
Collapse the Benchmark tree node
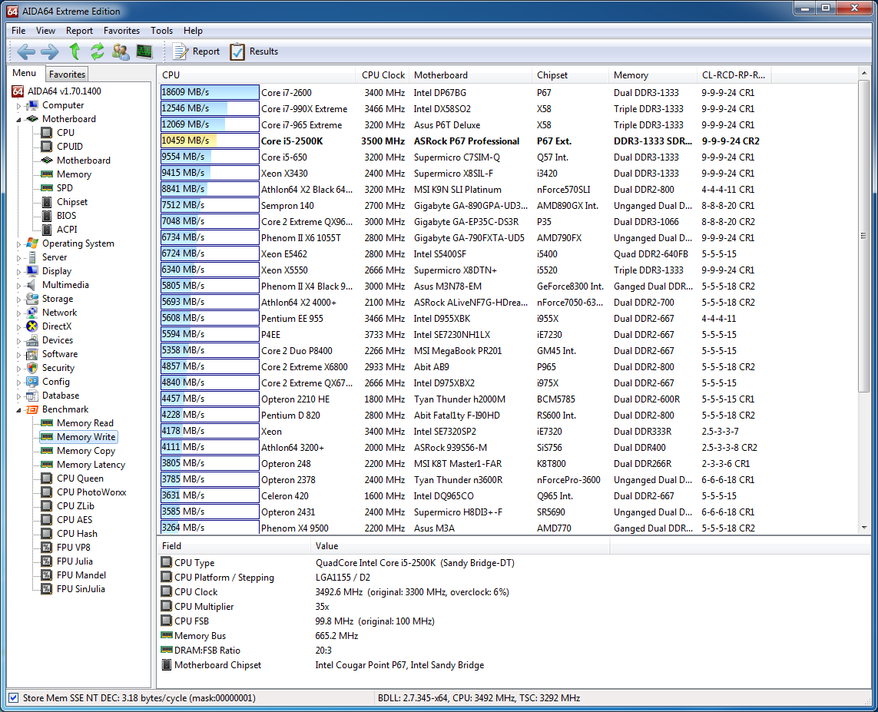pos(19,410)
